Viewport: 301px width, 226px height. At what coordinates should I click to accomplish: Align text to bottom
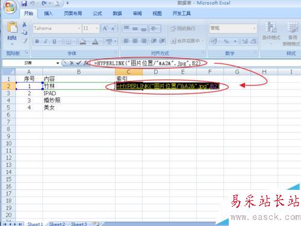[144, 28]
